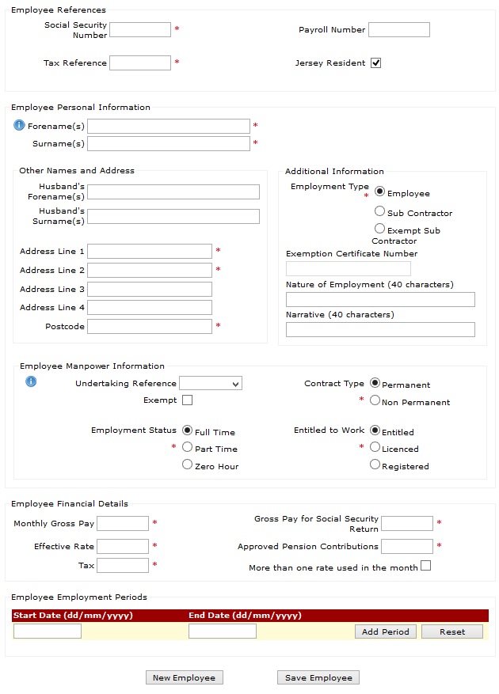Screen dimensions: 499x694
Task: Click the New Employee button
Action: pos(185,677)
